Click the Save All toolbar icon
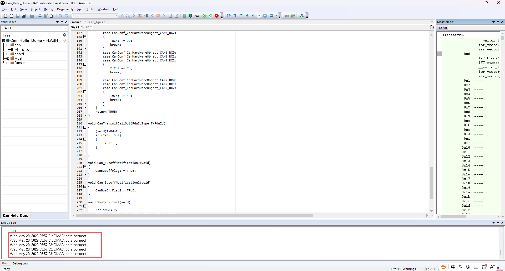The height and width of the screenshot is (271, 505). (23, 16)
